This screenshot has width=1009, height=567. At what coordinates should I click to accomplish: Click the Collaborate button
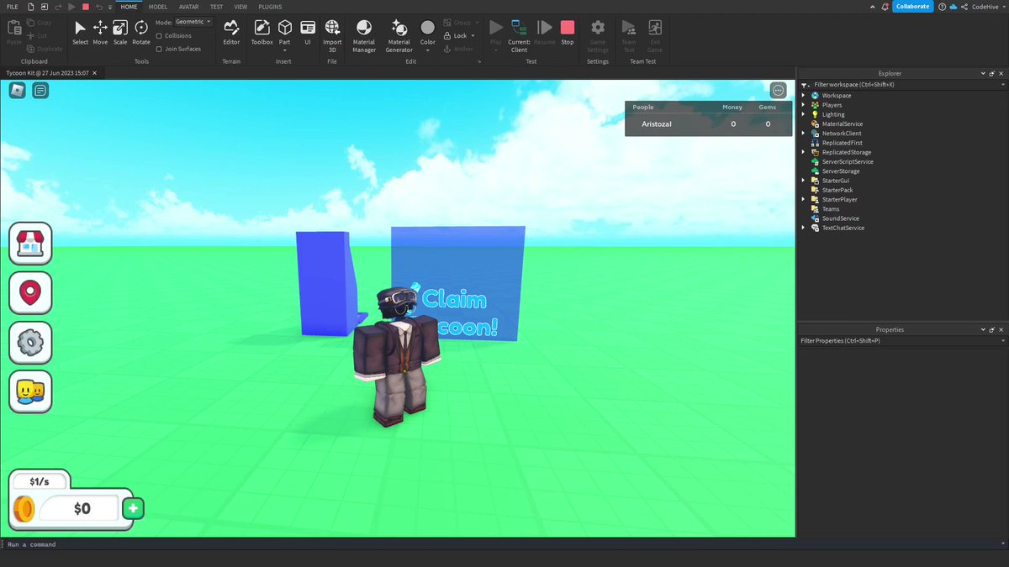point(911,6)
